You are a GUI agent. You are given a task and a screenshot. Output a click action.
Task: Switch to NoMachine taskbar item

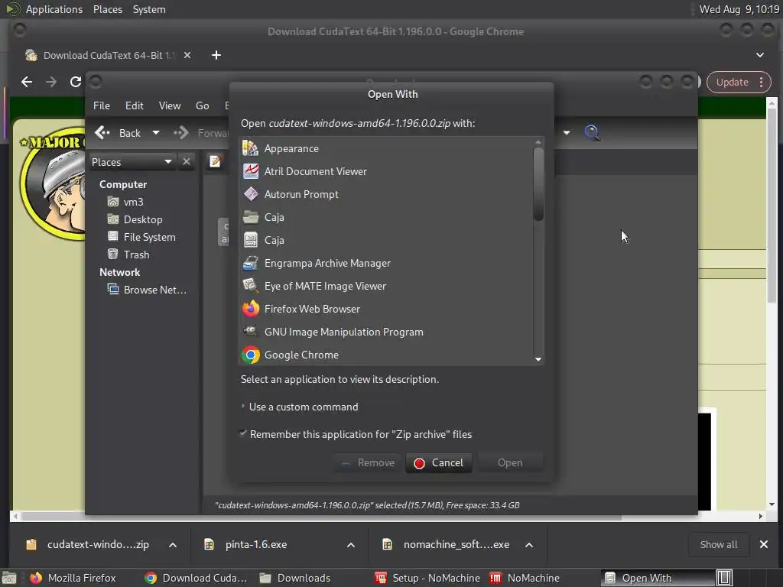coord(525,578)
